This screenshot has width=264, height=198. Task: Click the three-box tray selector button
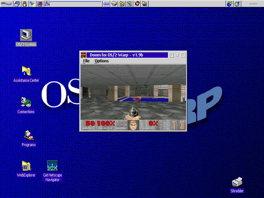[106, 4]
